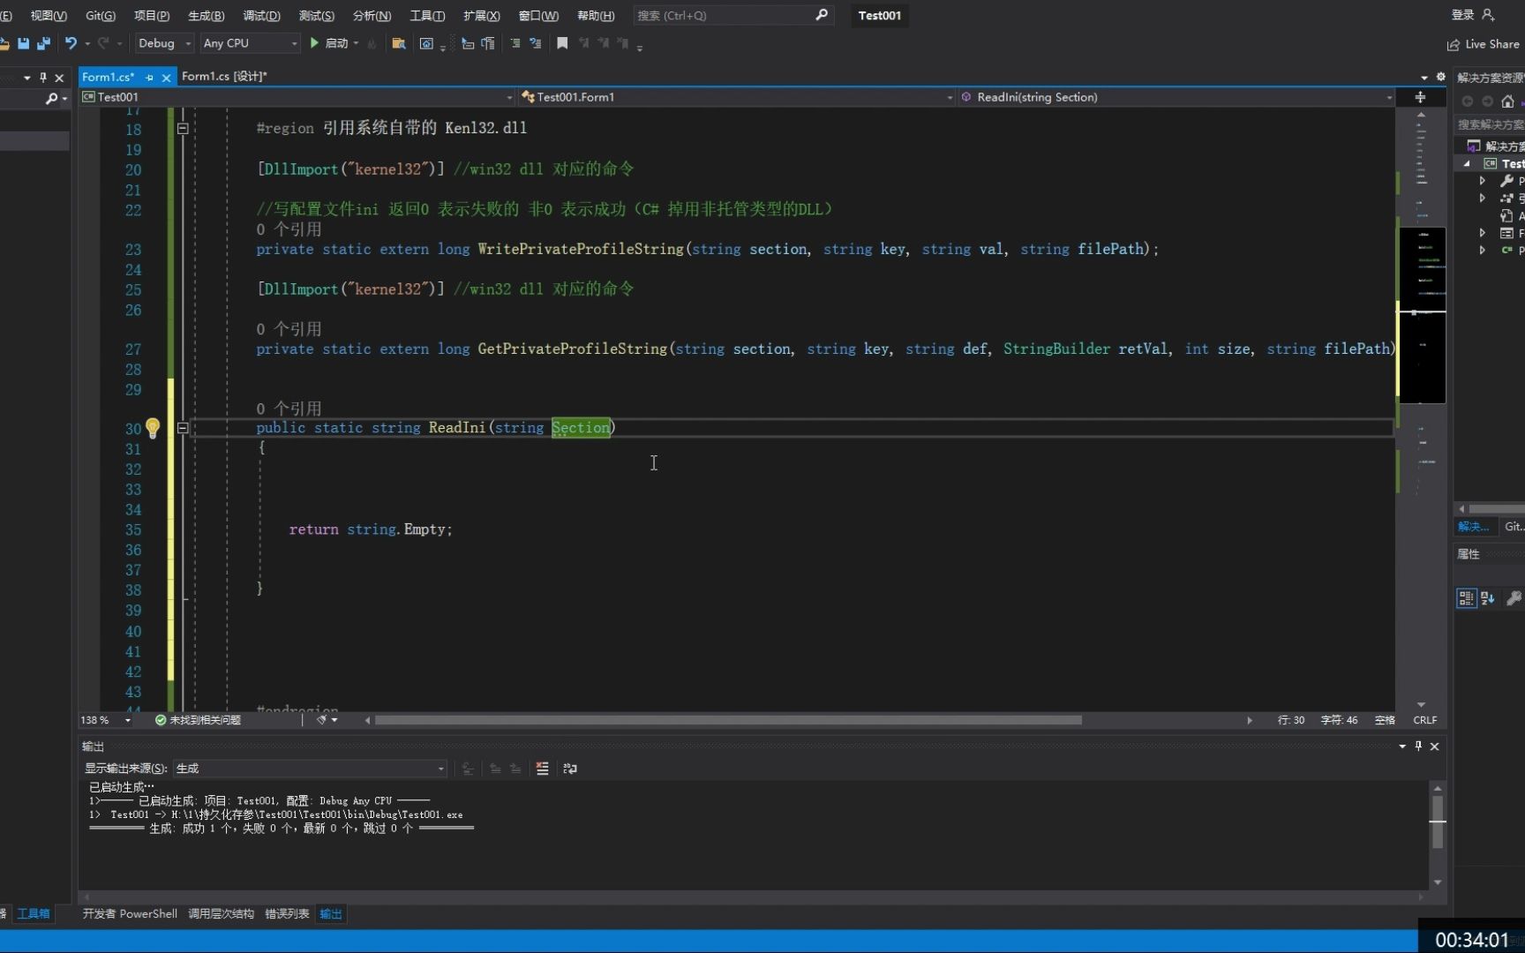Click the uncomment selected lines icon

click(x=535, y=43)
